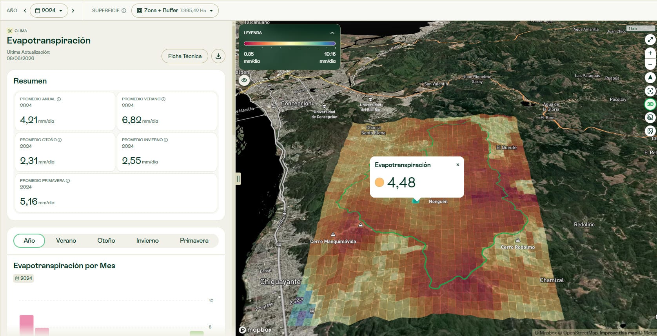Go to the next year arrow
Screen dimensions: 657x336
tap(73, 11)
